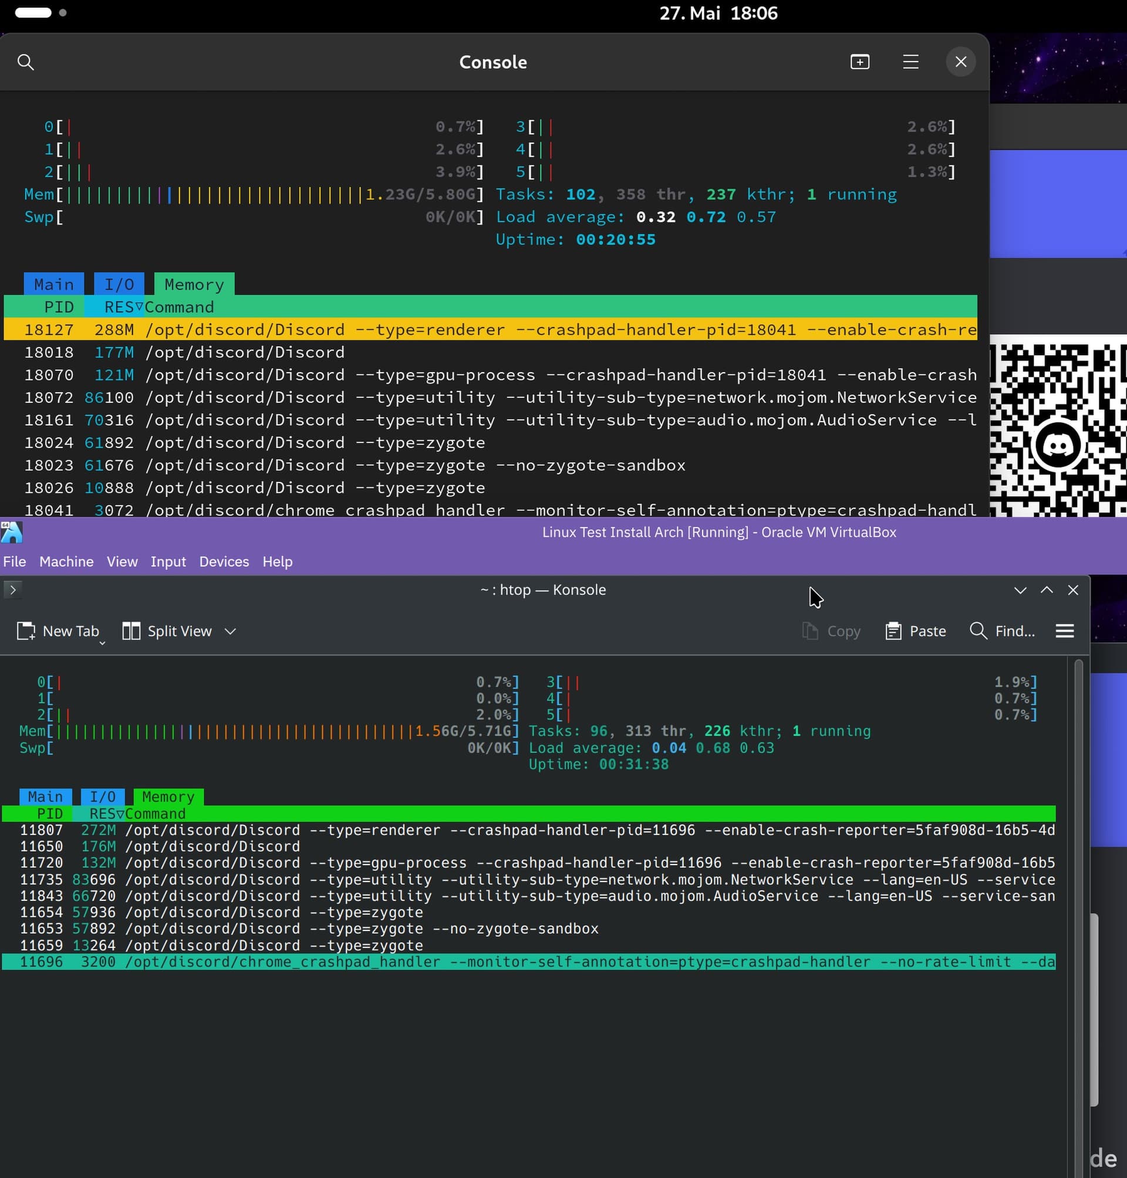Click Paste in Konsole toolbar
Viewport: 1127px width, 1178px height.
click(x=916, y=631)
